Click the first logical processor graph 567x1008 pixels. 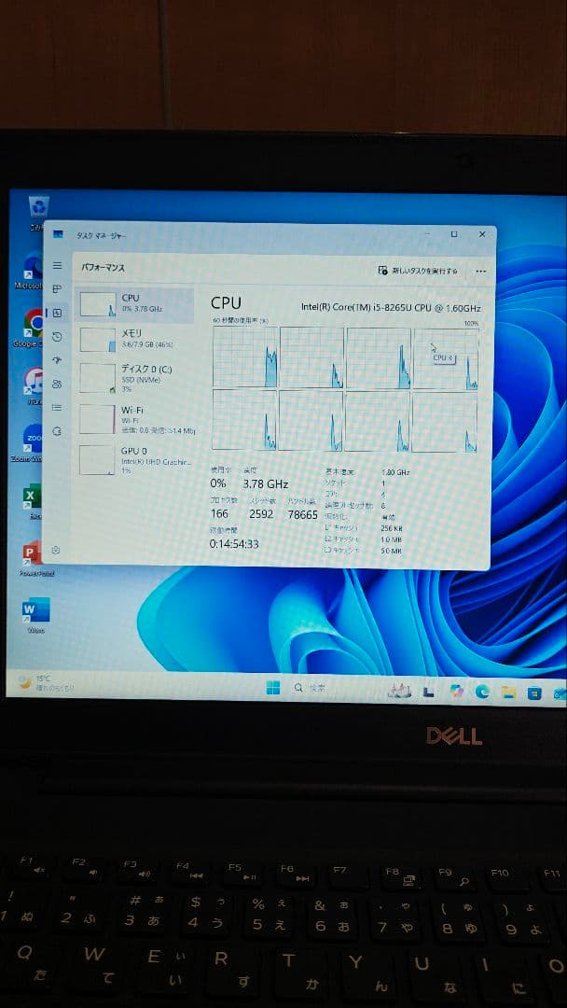pyautogui.click(x=245, y=357)
